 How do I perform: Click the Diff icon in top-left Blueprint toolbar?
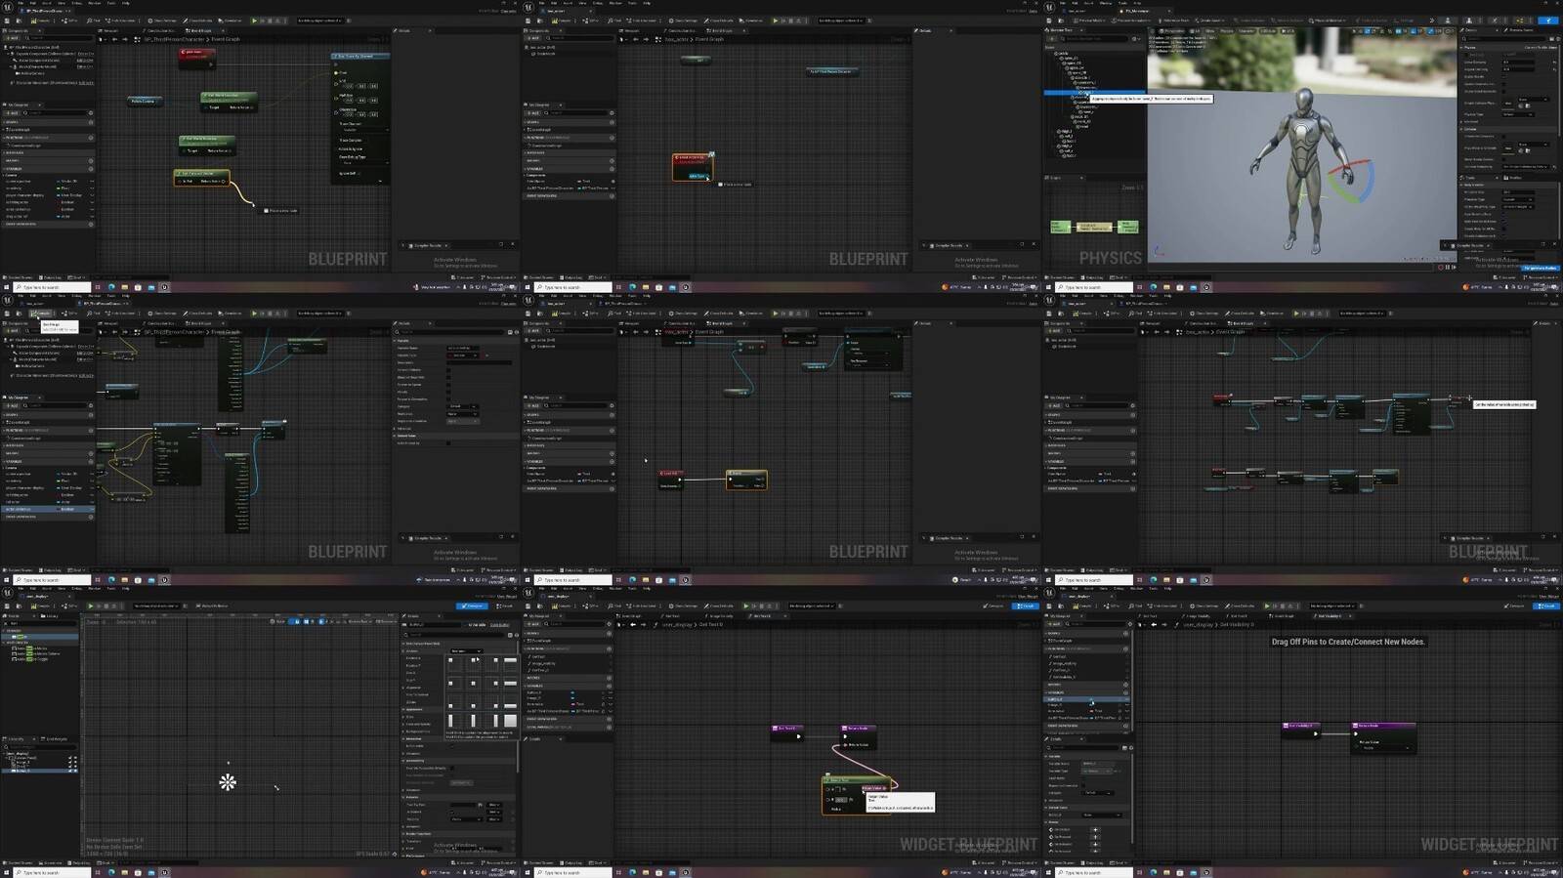68,21
